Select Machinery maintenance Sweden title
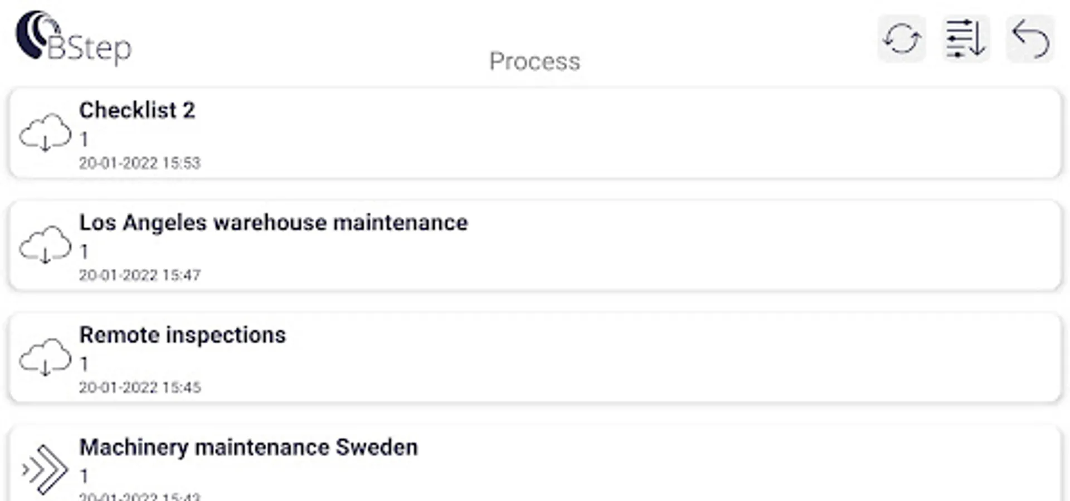The height and width of the screenshot is (501, 1070). (248, 448)
